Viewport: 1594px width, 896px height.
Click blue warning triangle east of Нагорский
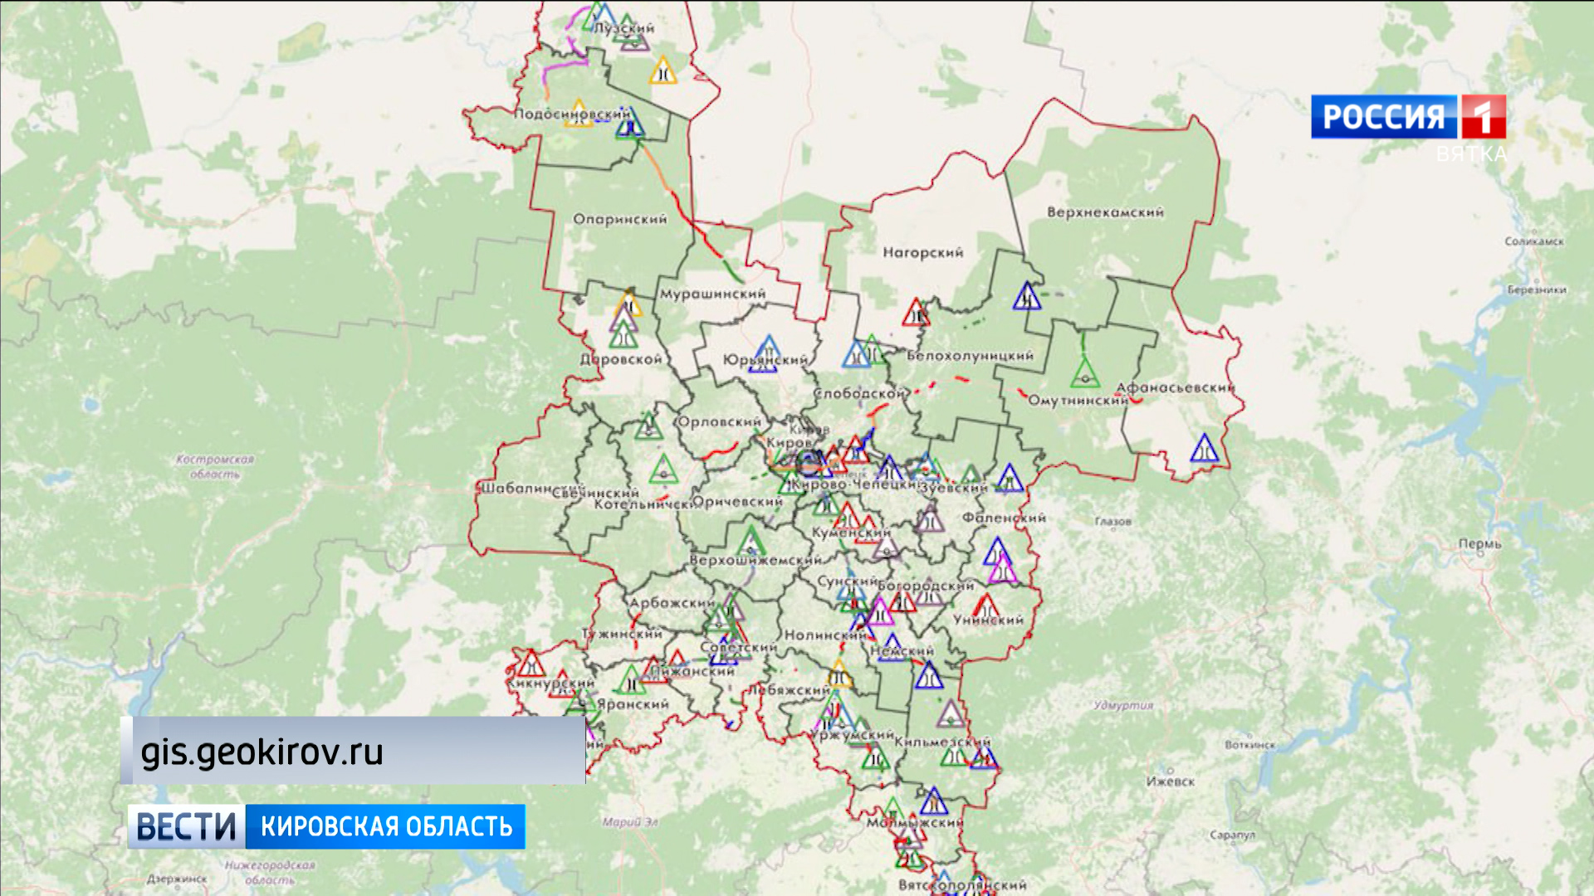pos(1027,297)
